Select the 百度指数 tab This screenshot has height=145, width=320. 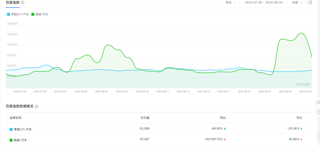point(12,3)
